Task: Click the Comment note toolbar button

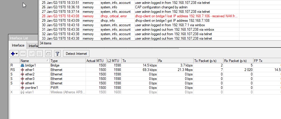Action: click(48, 54)
